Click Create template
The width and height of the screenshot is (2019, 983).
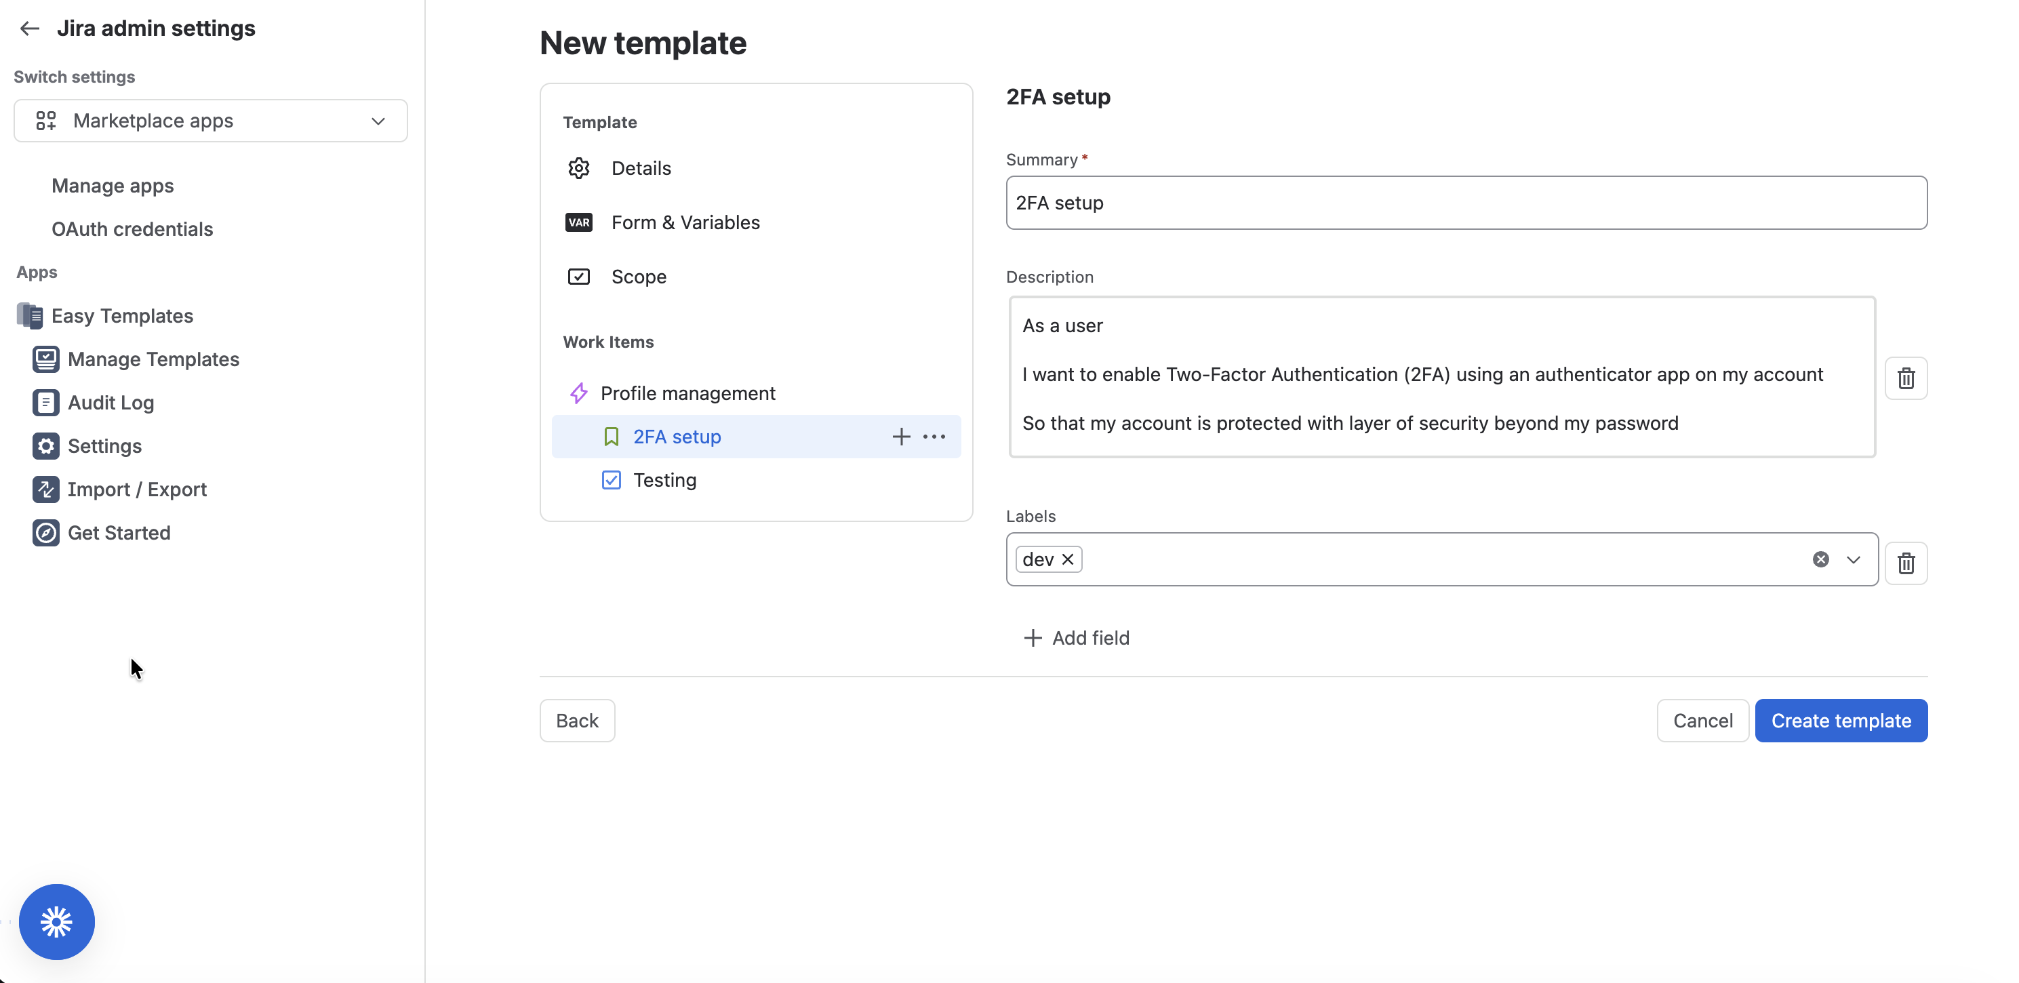pos(1841,721)
